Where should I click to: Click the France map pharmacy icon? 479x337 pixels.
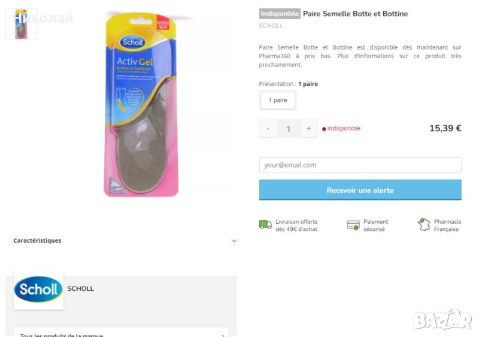click(x=424, y=225)
